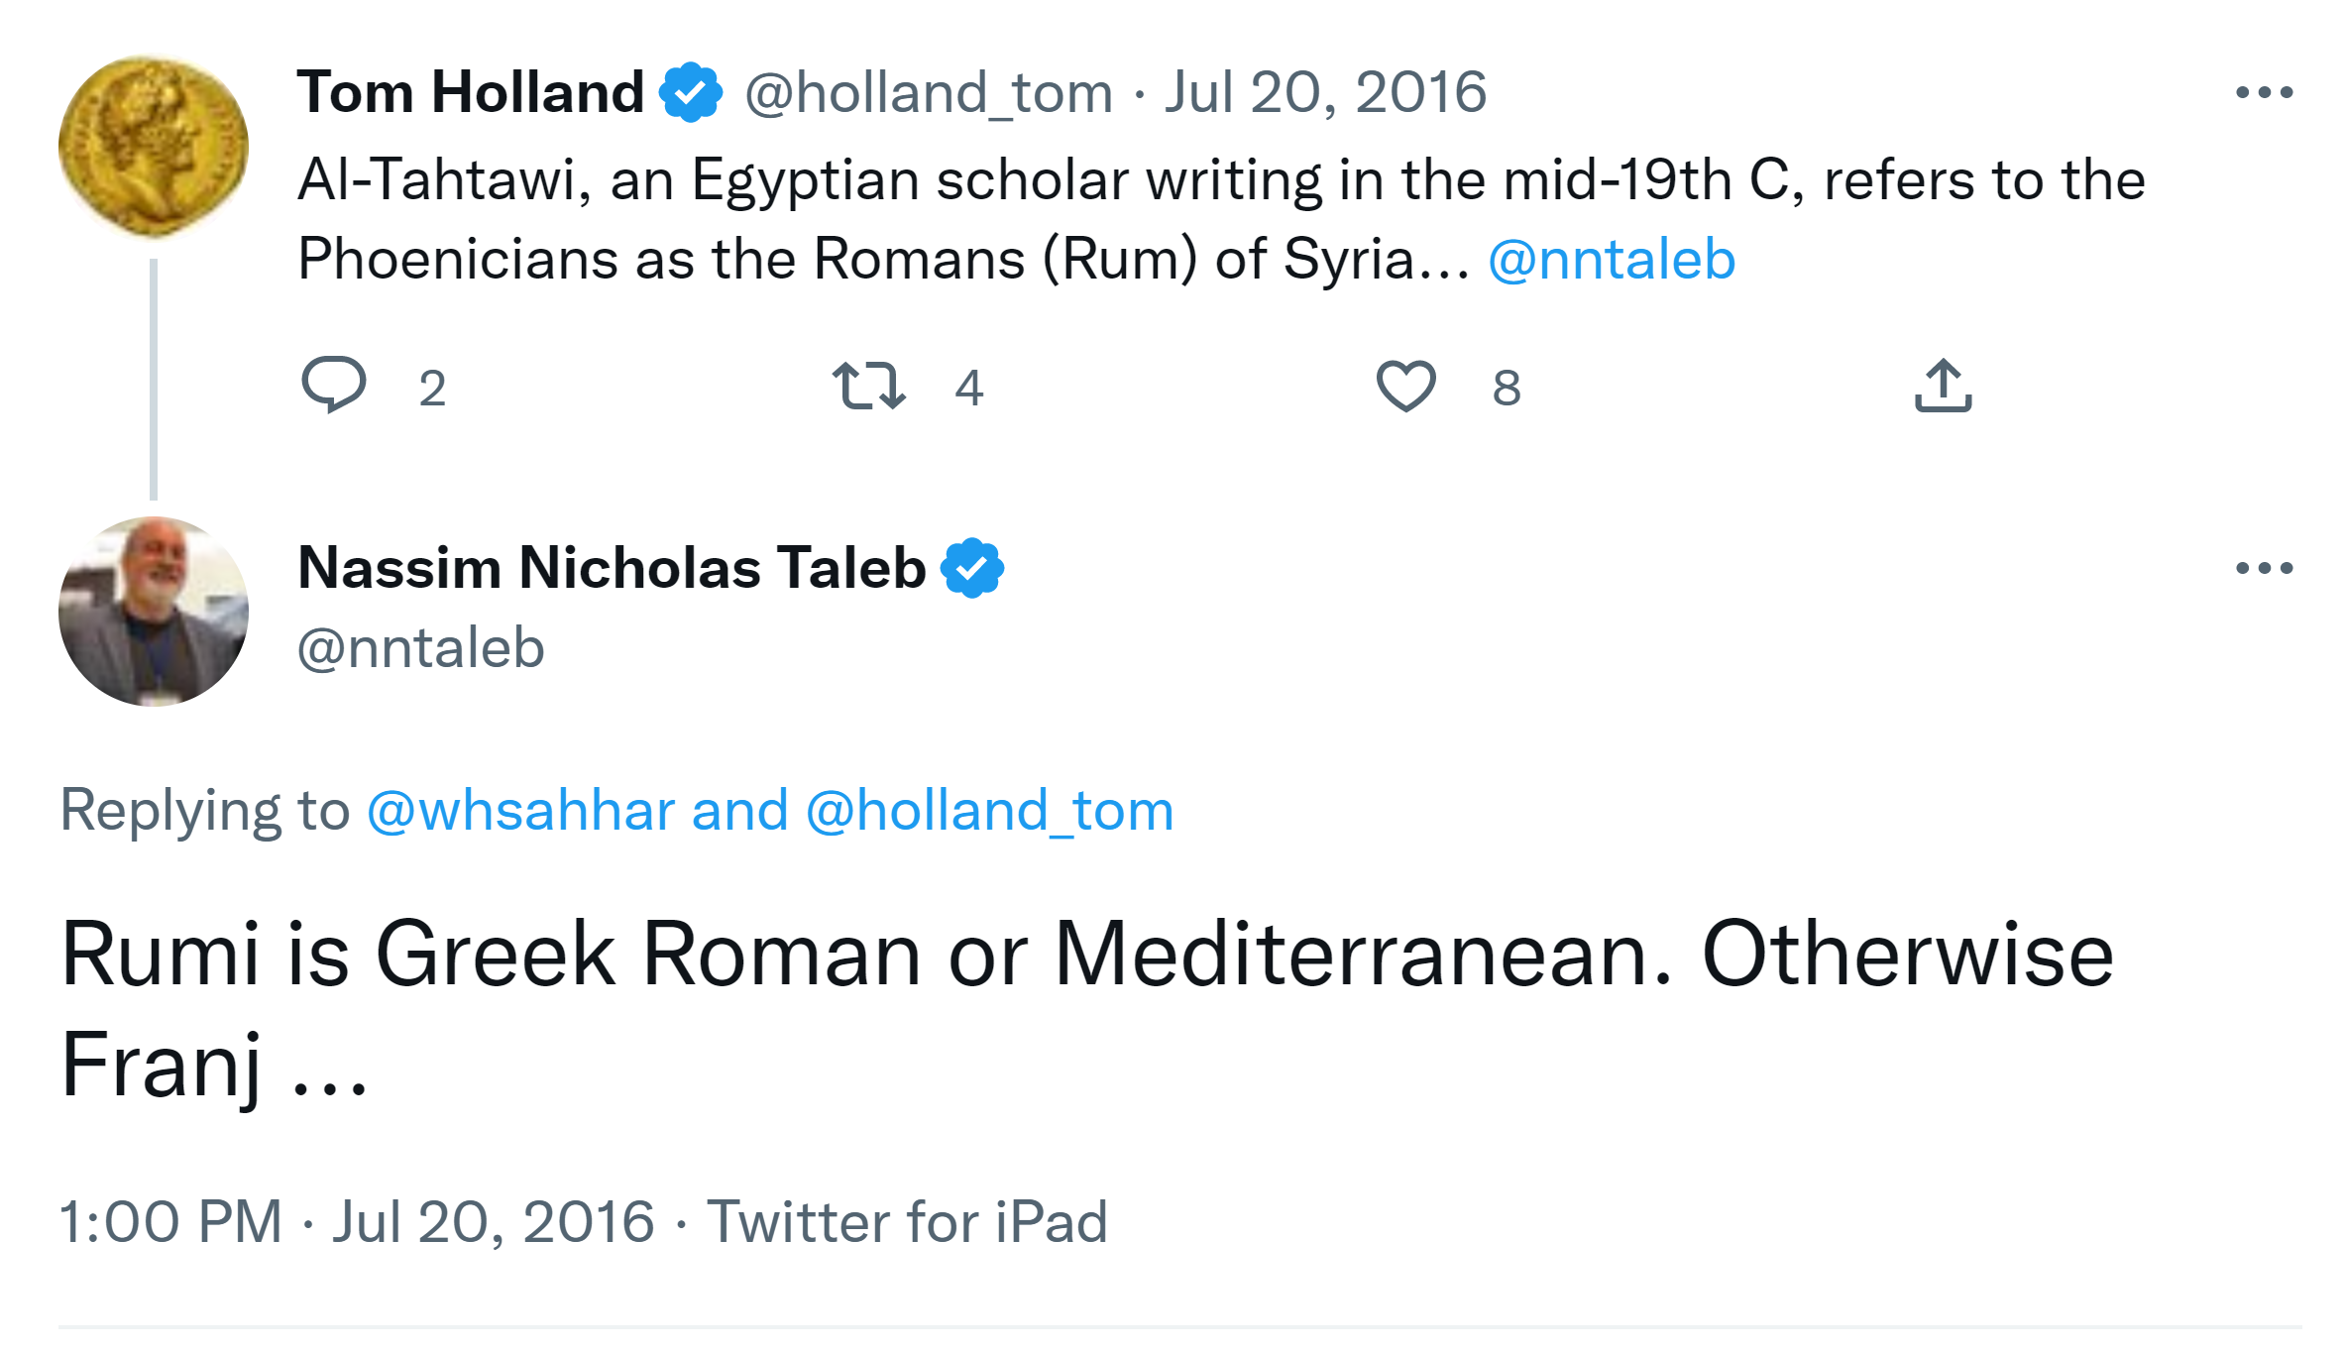This screenshot has width=2345, height=1353.
Task: Click Nassim Nicholas Taleb's verified badge
Action: tap(972, 568)
